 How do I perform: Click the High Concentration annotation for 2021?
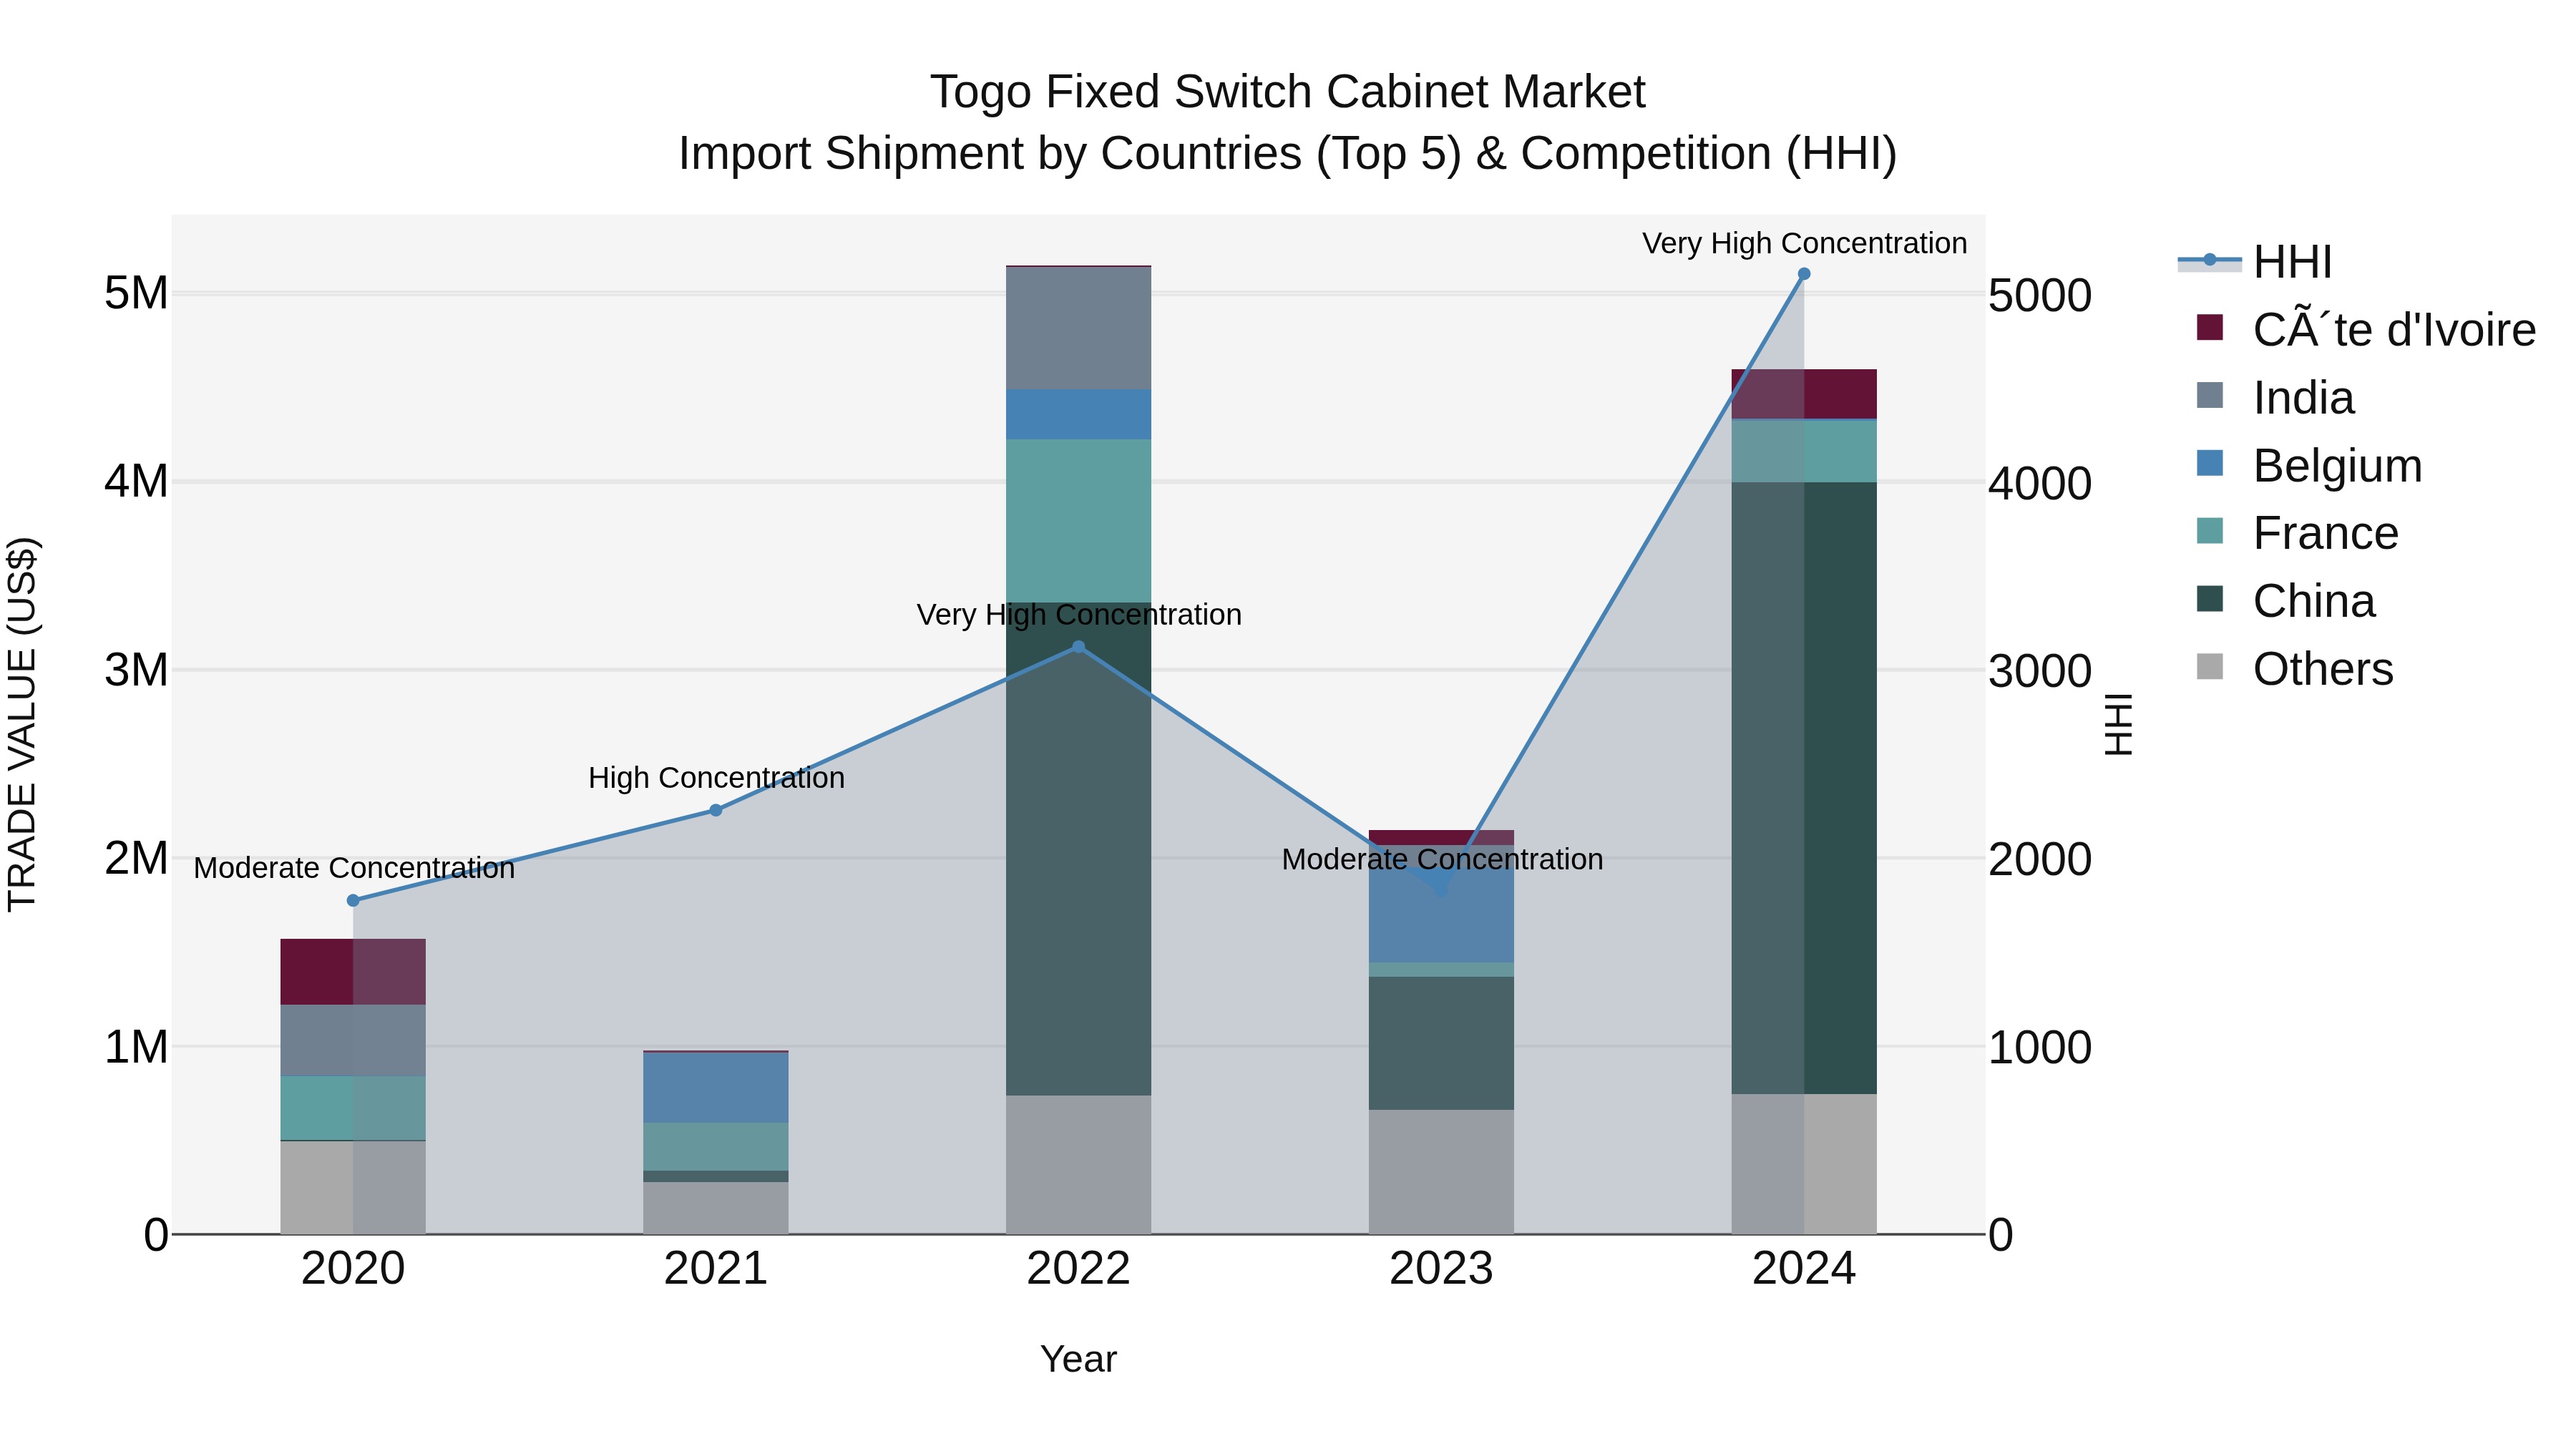click(716, 778)
